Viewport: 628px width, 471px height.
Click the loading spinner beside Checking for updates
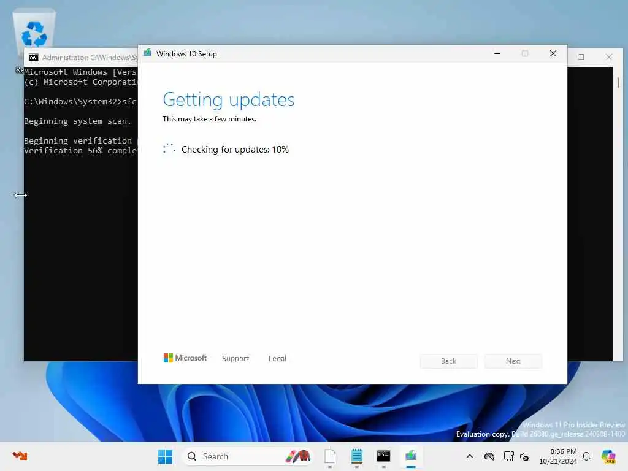pos(169,148)
